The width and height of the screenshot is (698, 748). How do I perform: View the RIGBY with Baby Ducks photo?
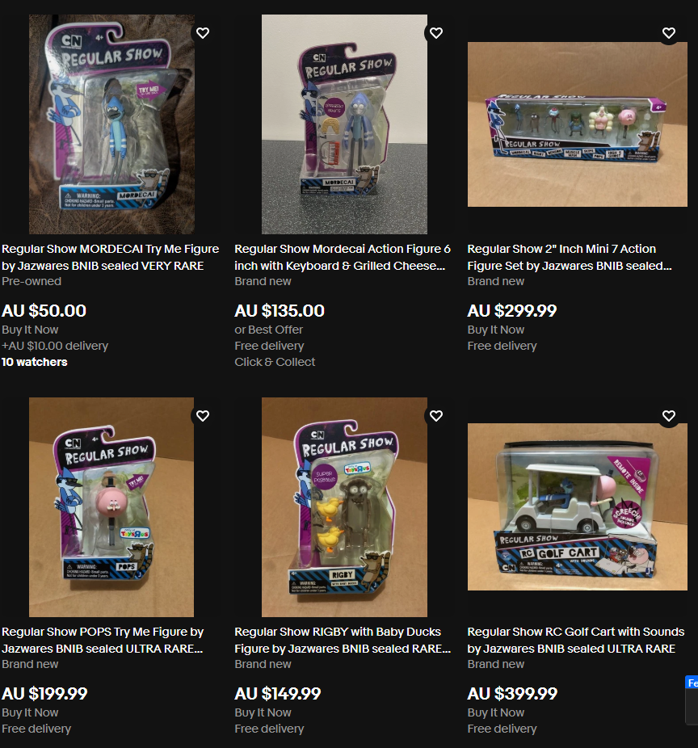coord(344,507)
